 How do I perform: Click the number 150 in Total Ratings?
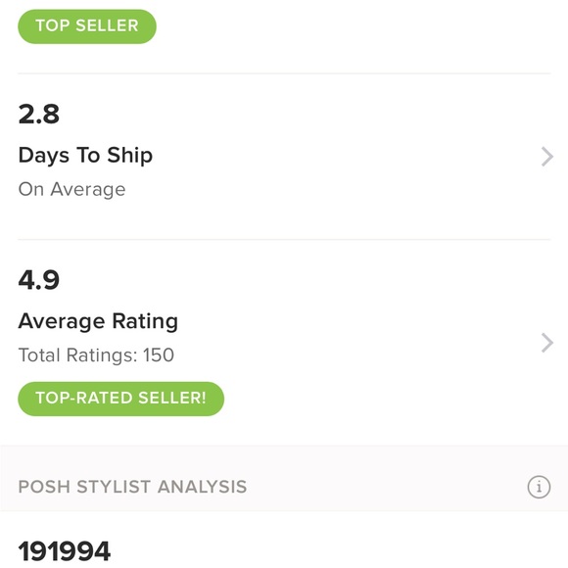tap(159, 355)
